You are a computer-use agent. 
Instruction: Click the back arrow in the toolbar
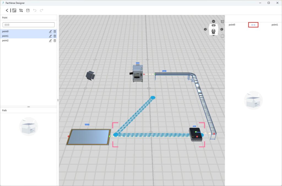(x=7, y=10)
